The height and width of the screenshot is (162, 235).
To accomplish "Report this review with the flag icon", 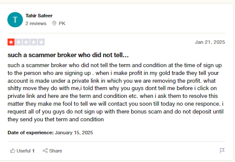I will click(x=222, y=151).
